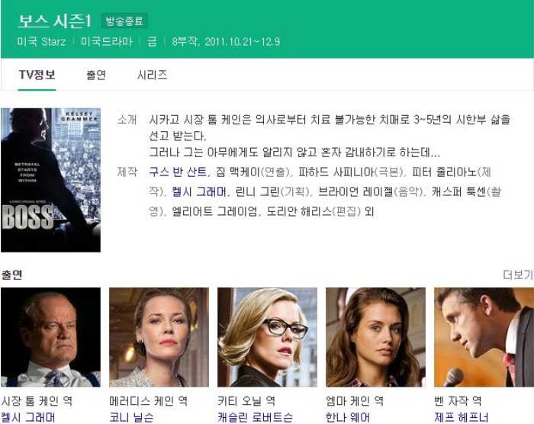Click the photo of 엠마 케인

375,337
